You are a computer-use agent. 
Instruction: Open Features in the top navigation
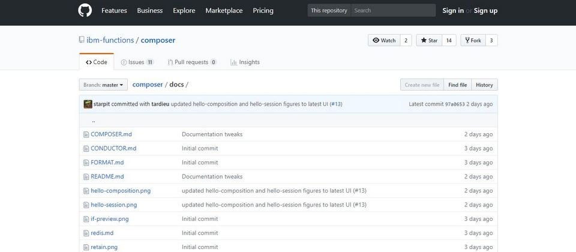point(114,11)
